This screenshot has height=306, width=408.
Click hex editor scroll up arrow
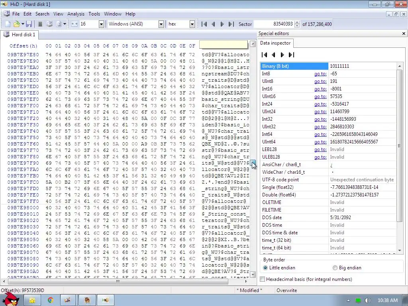pyautogui.click(x=253, y=44)
